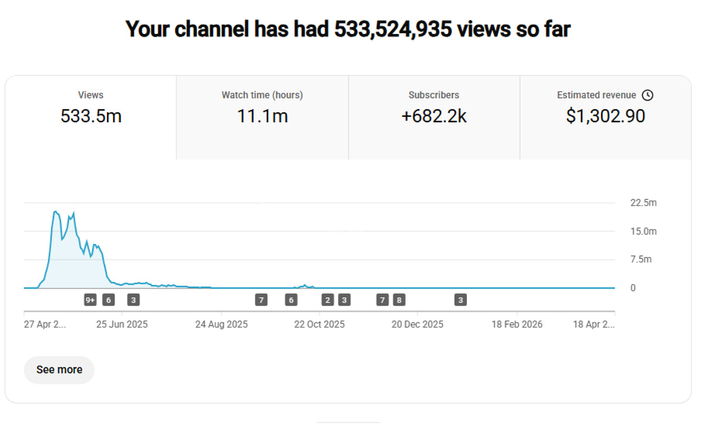The width and height of the screenshot is (708, 436).
Task: Select the 2 video marker on timeline
Action: (x=328, y=300)
